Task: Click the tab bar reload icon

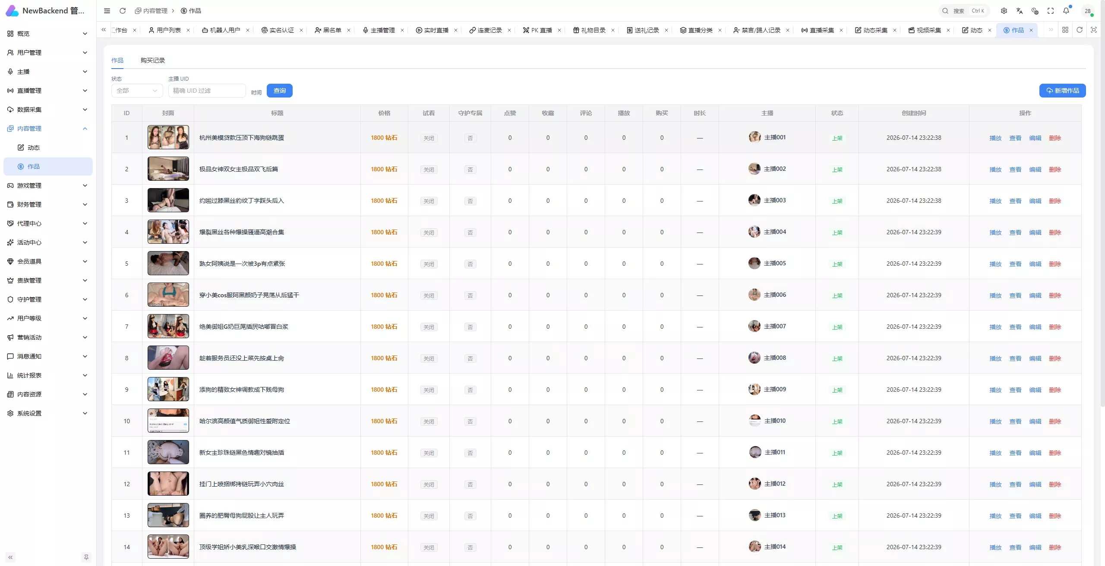Action: (1080, 30)
